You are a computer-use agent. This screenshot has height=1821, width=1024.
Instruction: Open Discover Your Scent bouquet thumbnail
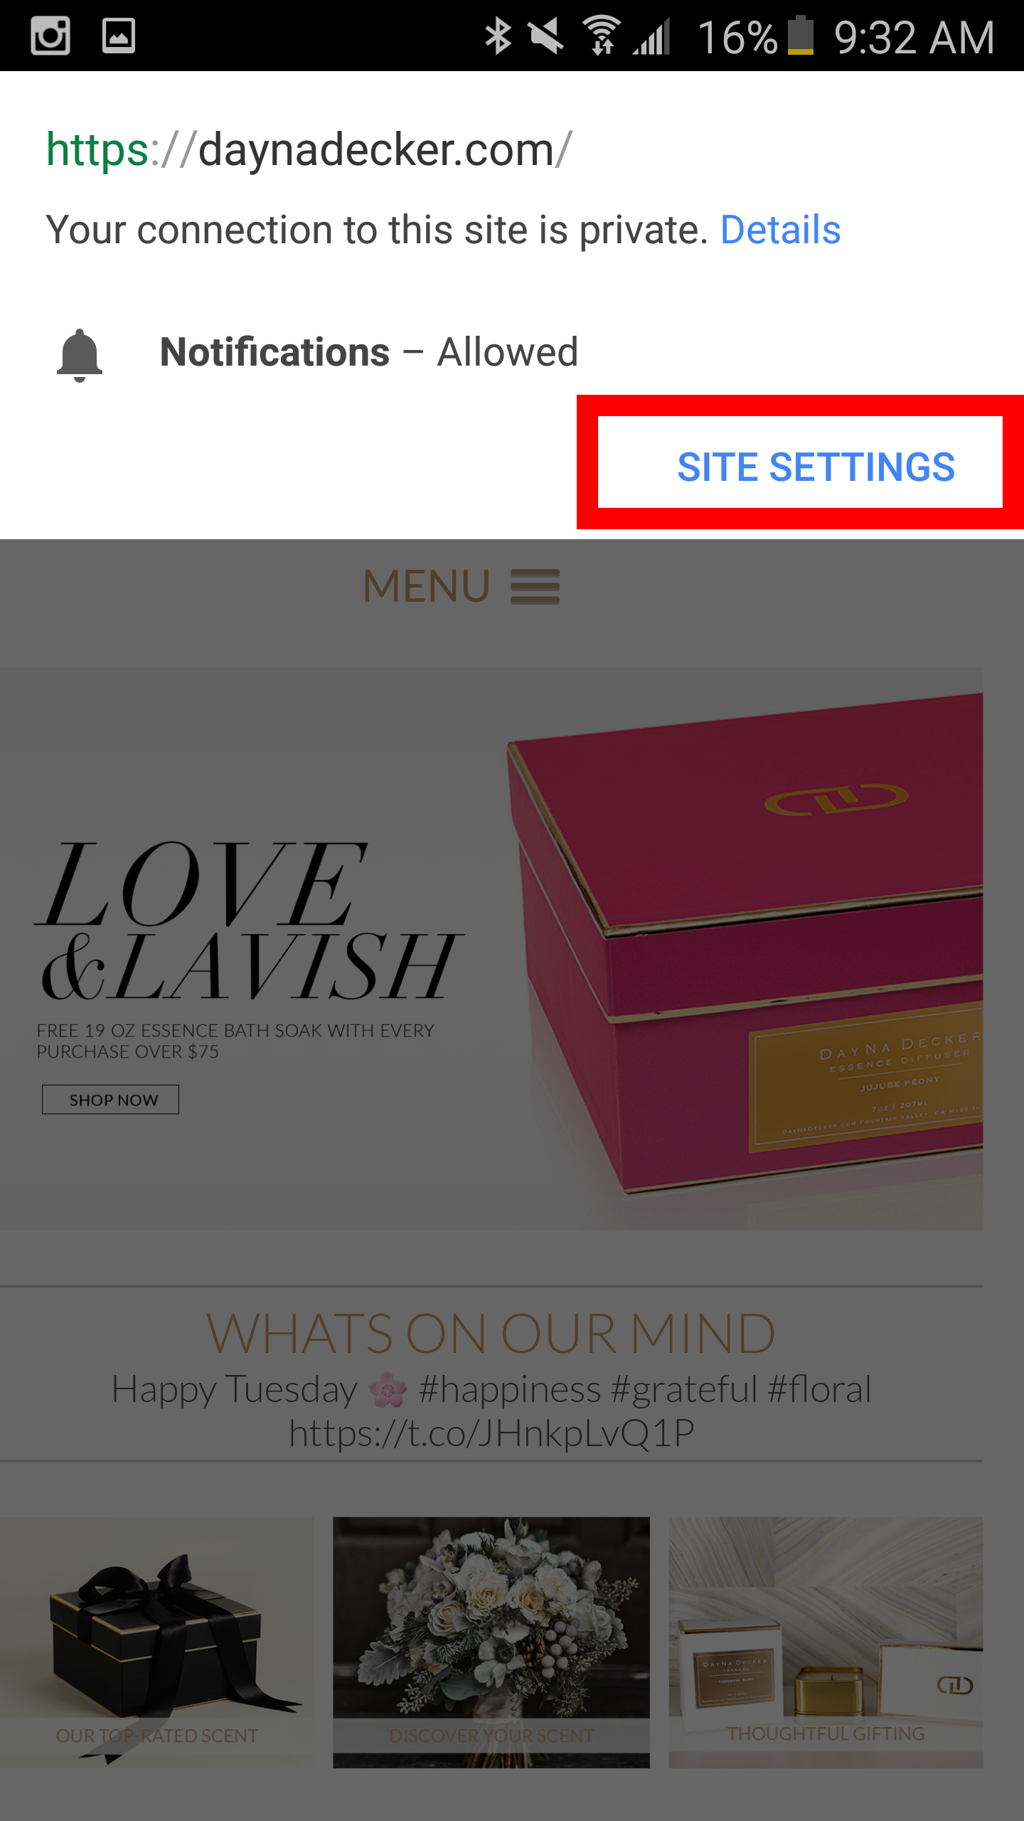pyautogui.click(x=491, y=1642)
